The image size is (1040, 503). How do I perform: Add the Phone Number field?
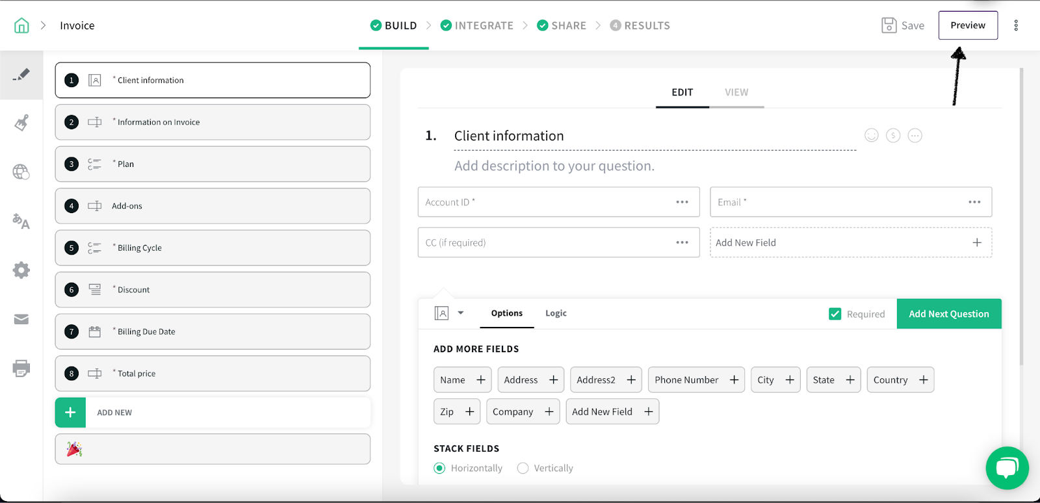coord(696,380)
